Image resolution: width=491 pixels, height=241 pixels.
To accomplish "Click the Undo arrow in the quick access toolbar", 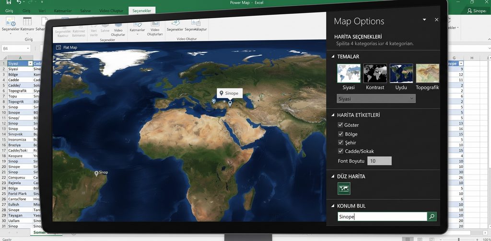I will [x=19, y=2].
